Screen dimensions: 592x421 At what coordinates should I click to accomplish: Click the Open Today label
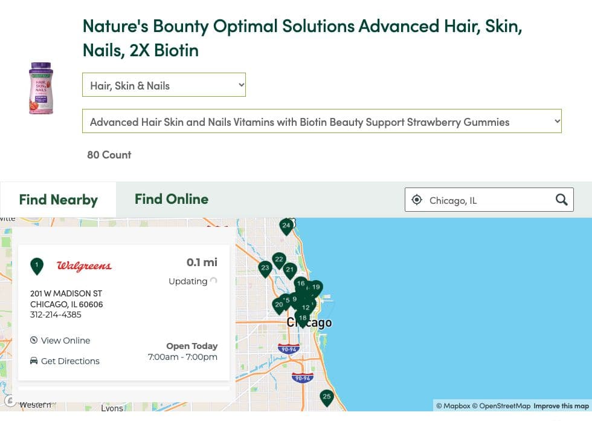coord(192,346)
